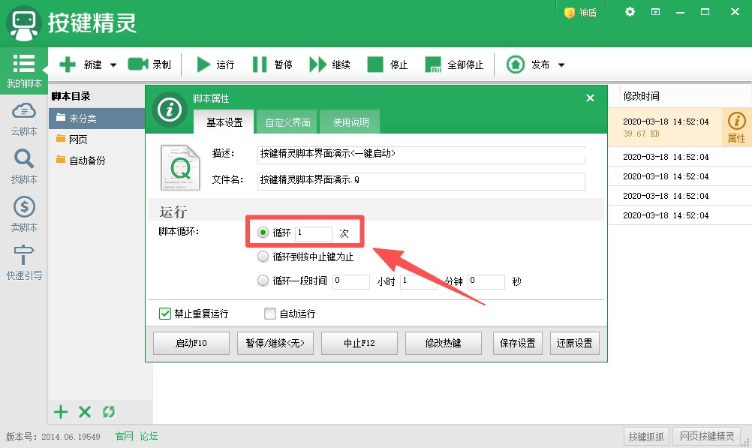Click the Pause (暂停) toolbar icon
Viewport: 752px width, 448px height.
coord(260,65)
